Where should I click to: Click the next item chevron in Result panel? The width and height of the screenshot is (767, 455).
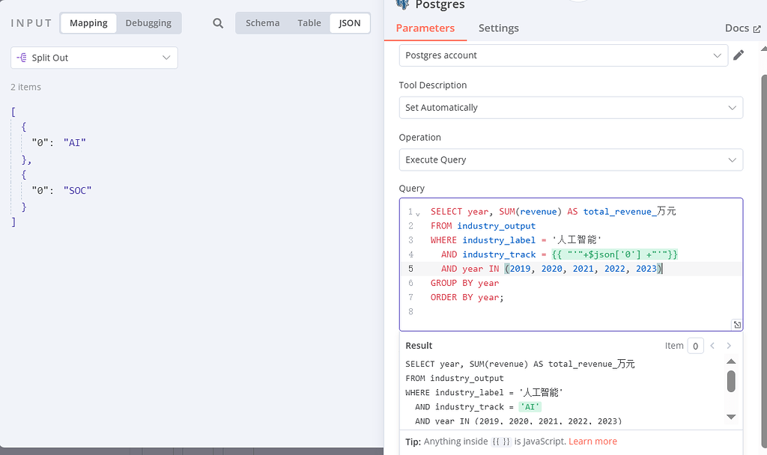(x=728, y=346)
